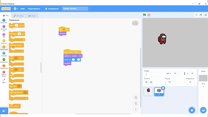This screenshot has height=117, width=208.
Task: Switch to small stage layout
Action: [x=196, y=15]
